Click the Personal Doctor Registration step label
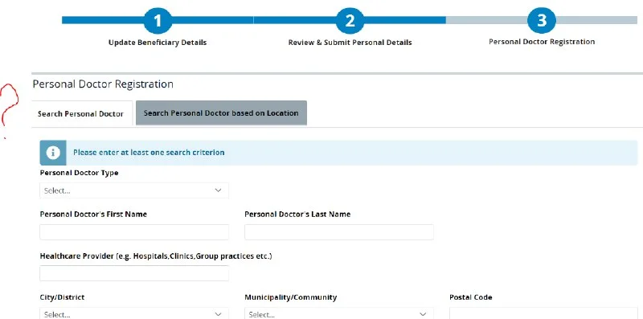643x319 pixels. pyautogui.click(x=542, y=42)
